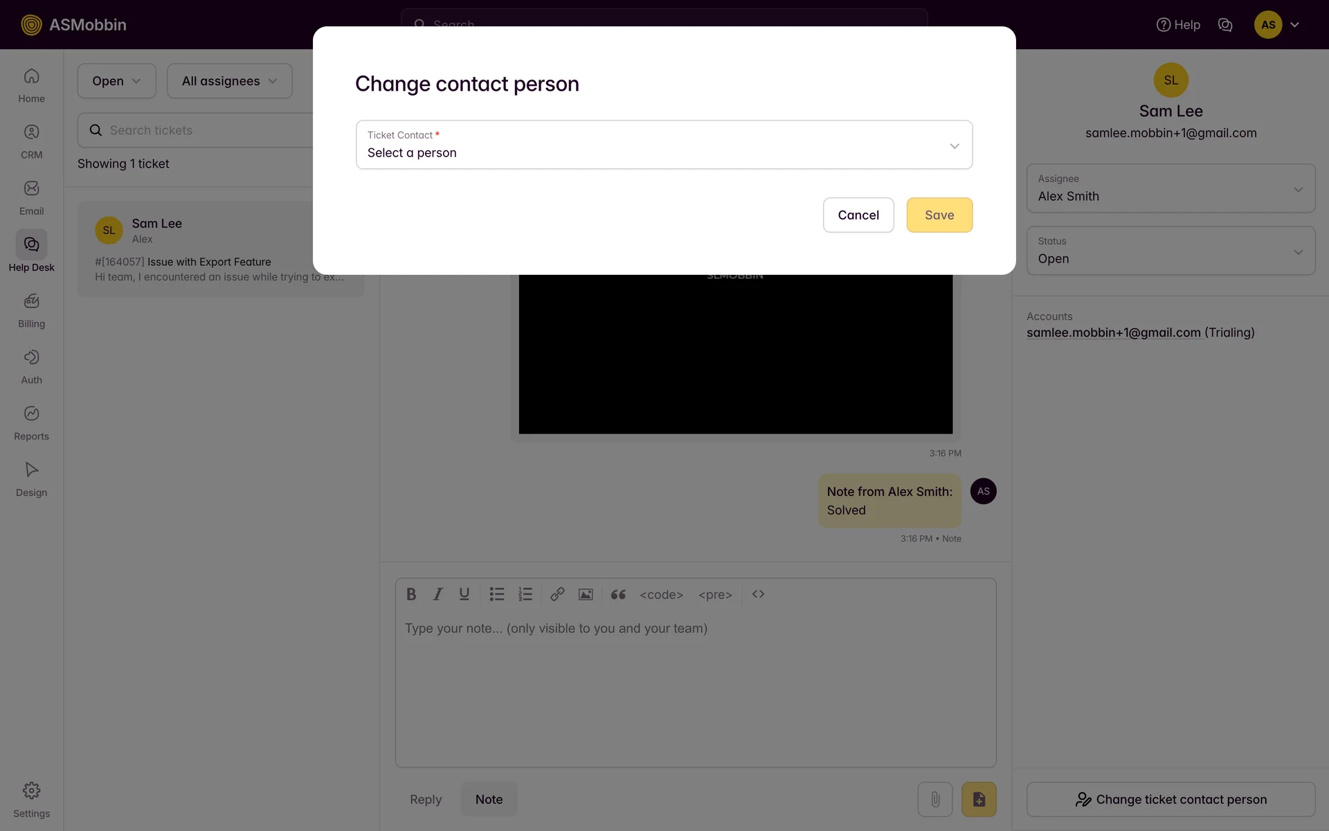Click the insert image icon
This screenshot has height=831, width=1329.
click(x=586, y=594)
